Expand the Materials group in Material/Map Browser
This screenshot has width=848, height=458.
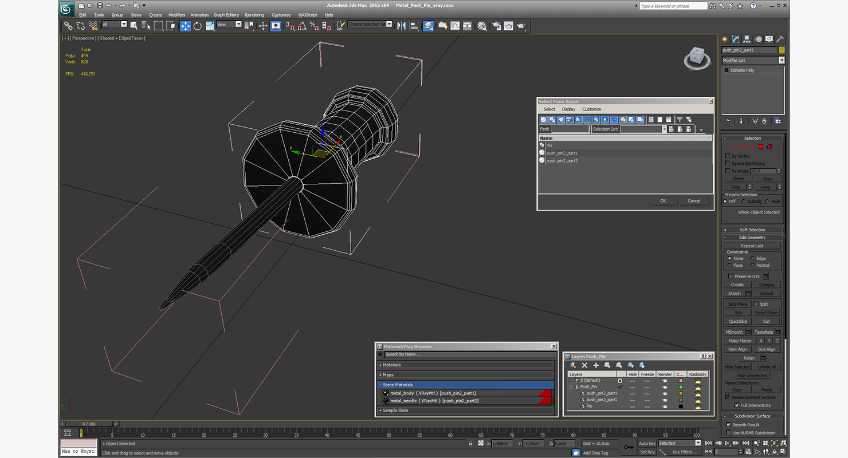pyautogui.click(x=466, y=365)
